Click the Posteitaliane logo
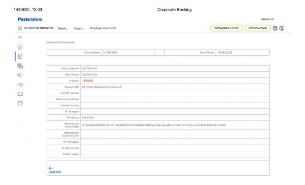The image size is (305, 185). point(30,19)
